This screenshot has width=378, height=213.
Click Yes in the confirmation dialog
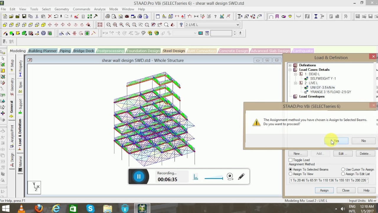coord(336,141)
